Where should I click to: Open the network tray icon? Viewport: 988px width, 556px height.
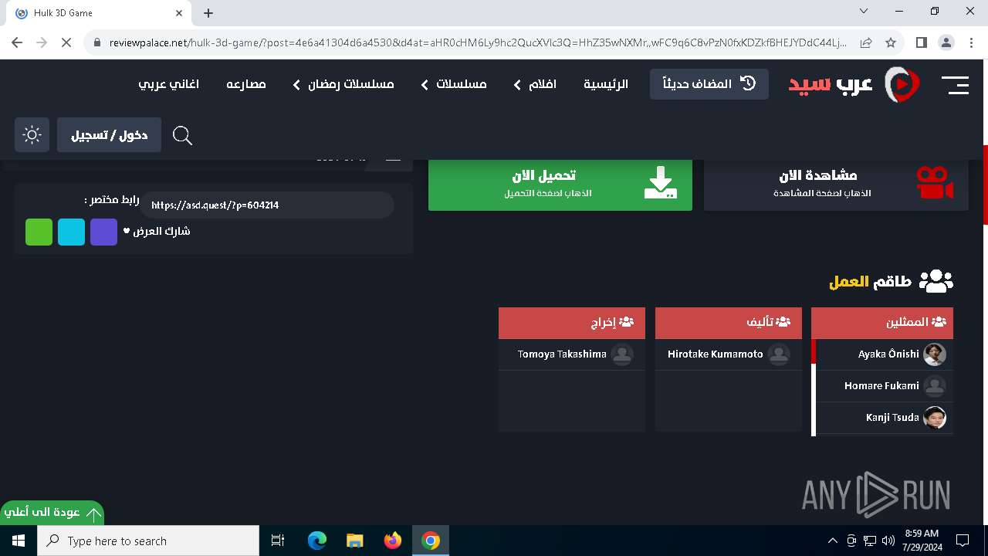click(870, 541)
